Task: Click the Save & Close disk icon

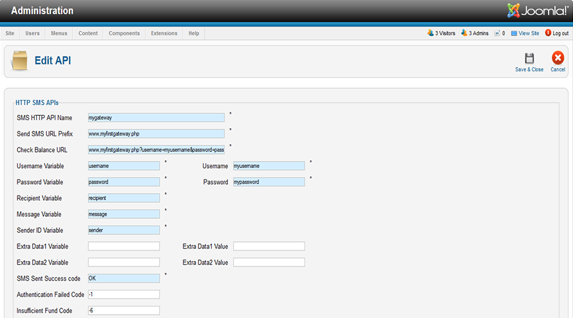Action: pyautogui.click(x=529, y=58)
